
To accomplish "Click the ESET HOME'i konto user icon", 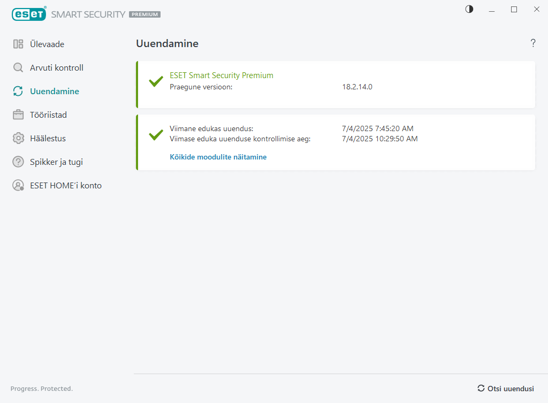I will pos(18,186).
